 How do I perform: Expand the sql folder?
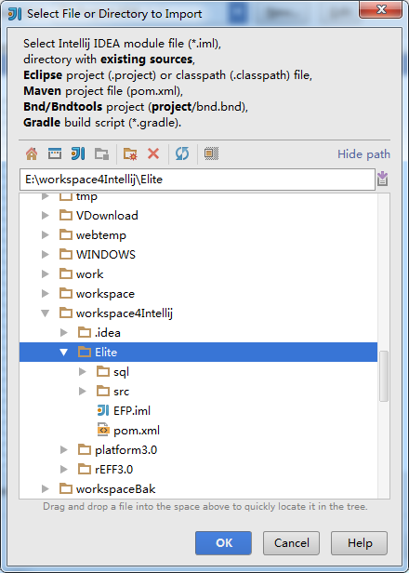83,372
